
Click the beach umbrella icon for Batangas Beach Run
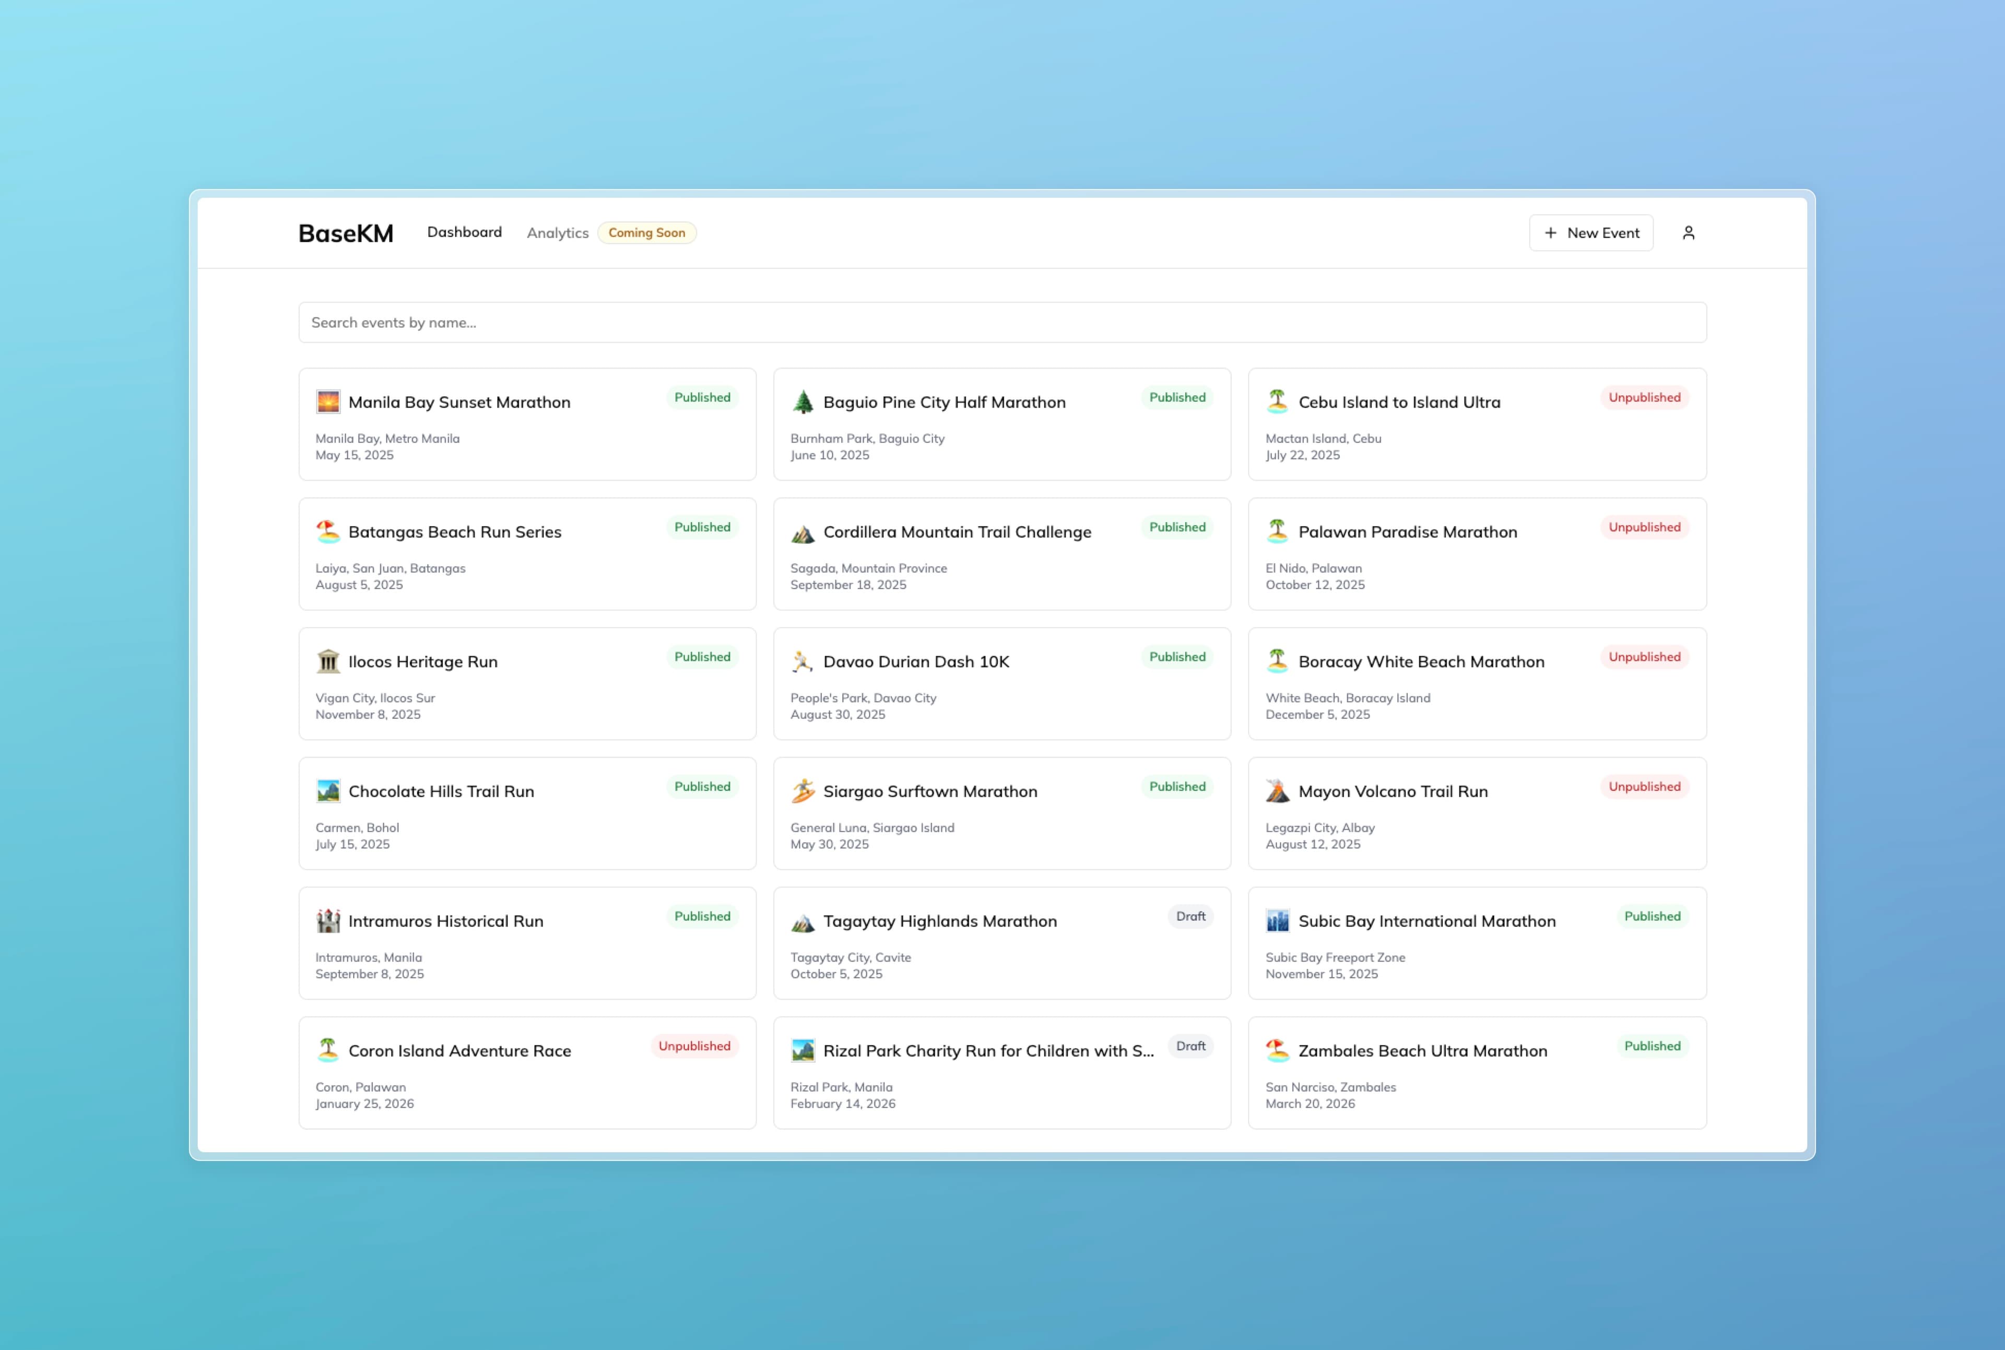(x=328, y=532)
